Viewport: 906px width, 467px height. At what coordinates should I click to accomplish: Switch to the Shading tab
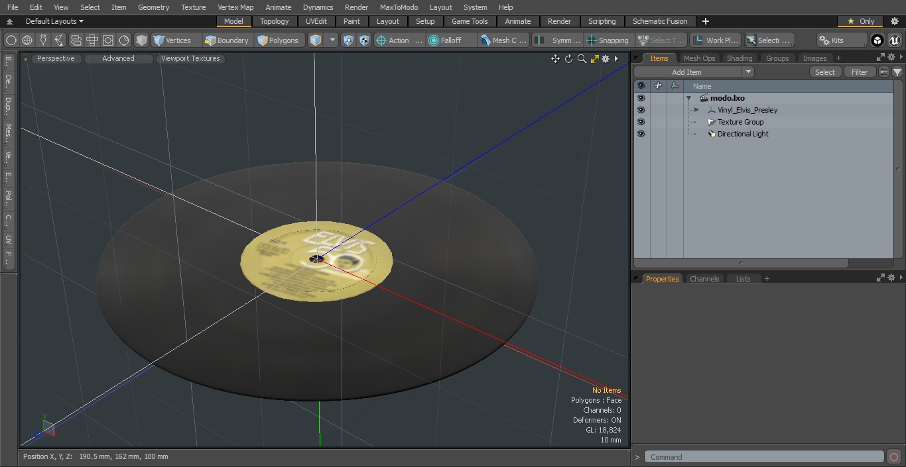740,58
